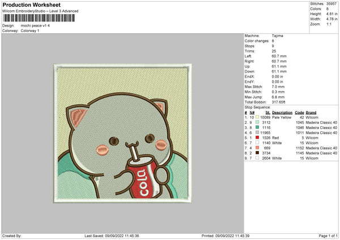Image resolution: width=340 pixels, height=240 pixels.
Task: Click the Stitches value 35957
Action: tap(331, 4)
